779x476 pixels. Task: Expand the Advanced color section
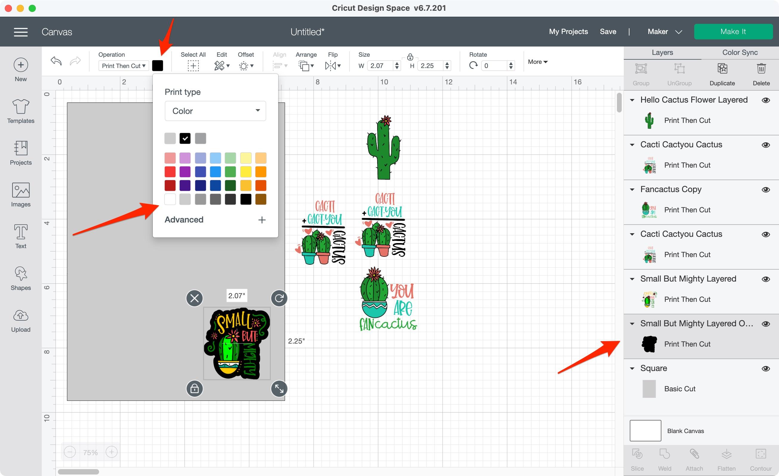(262, 220)
